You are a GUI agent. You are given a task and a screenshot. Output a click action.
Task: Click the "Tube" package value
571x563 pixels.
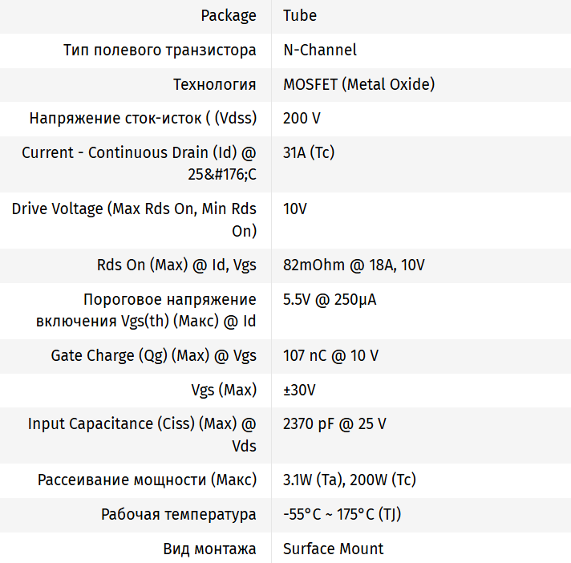300,16
